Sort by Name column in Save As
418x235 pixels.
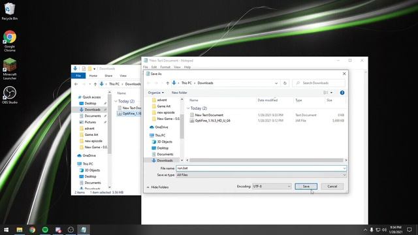(194, 100)
